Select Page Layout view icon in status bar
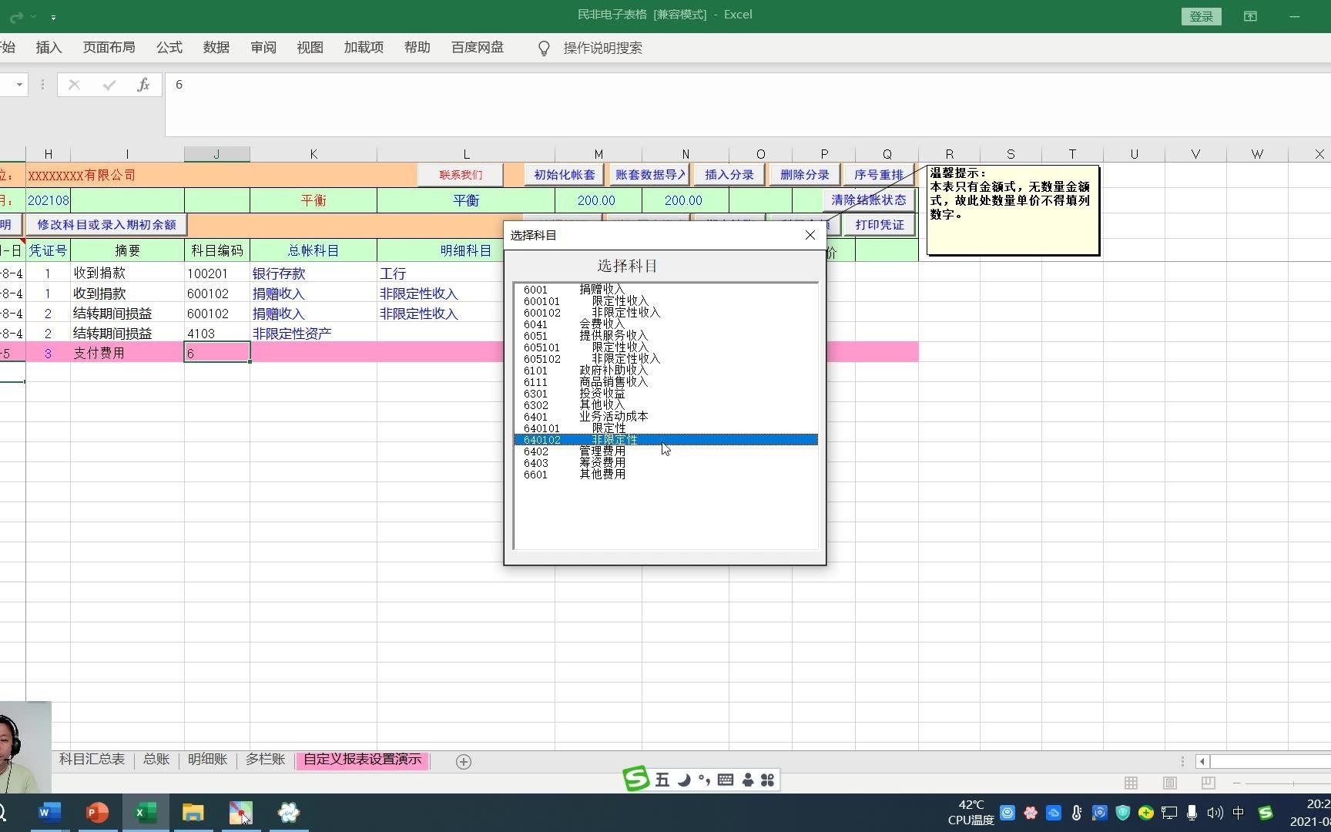 coord(1168,783)
